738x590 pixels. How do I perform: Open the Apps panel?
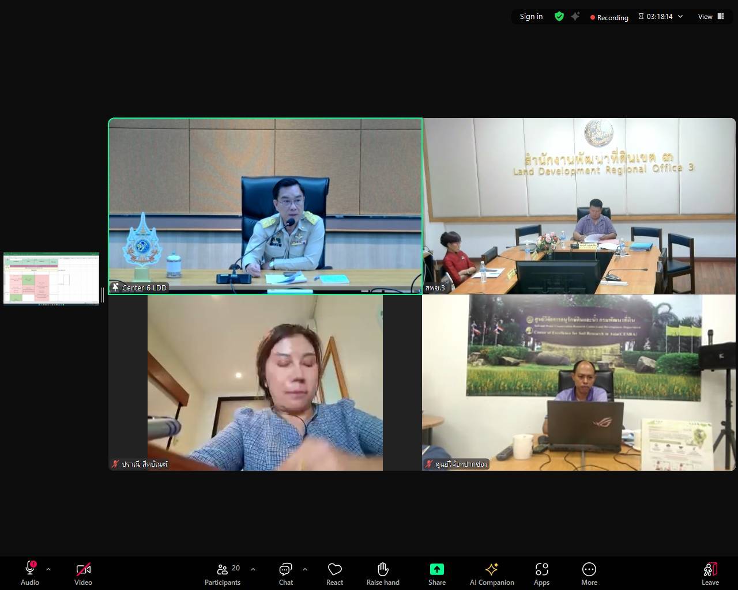tap(541, 574)
